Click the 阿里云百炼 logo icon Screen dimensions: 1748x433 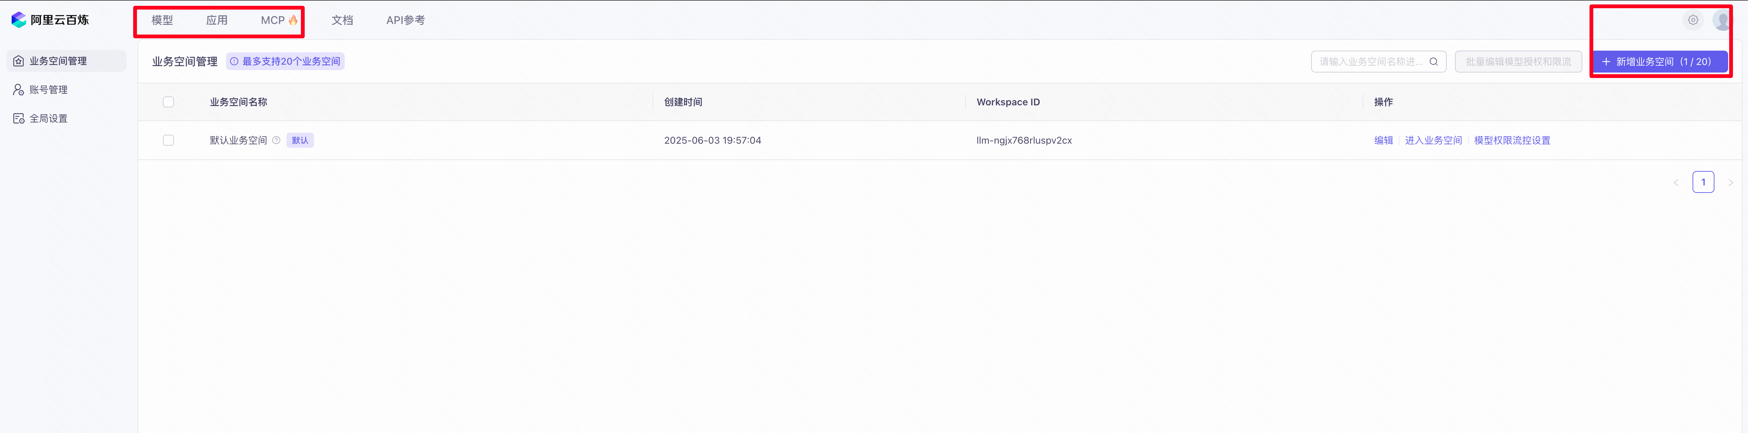click(19, 19)
